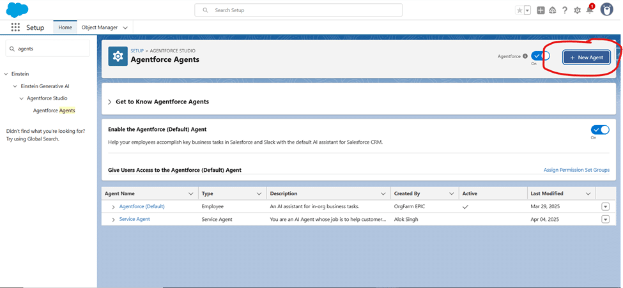Open the Object Manager tab chevron menu
623x288 pixels.
pyautogui.click(x=125, y=28)
